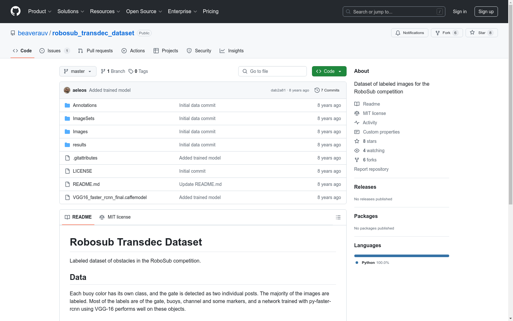
Task: Click the scale icon beside MIT license
Action: coord(357,113)
